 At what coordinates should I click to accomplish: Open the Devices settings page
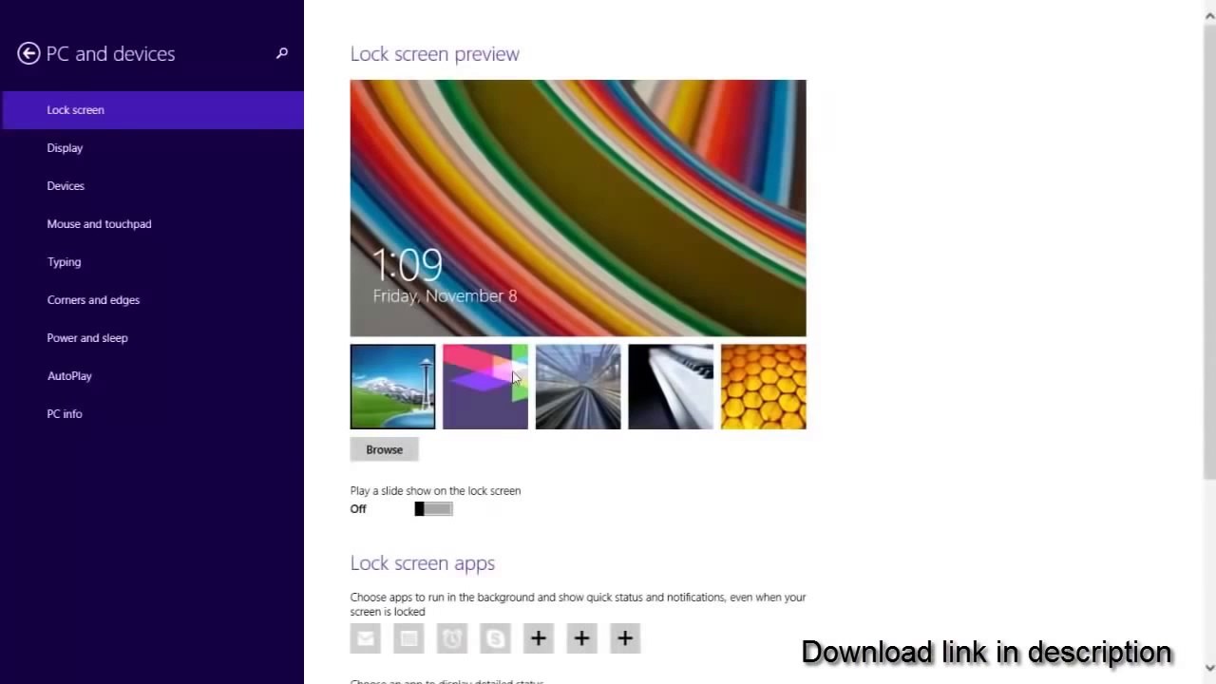[x=152, y=186]
